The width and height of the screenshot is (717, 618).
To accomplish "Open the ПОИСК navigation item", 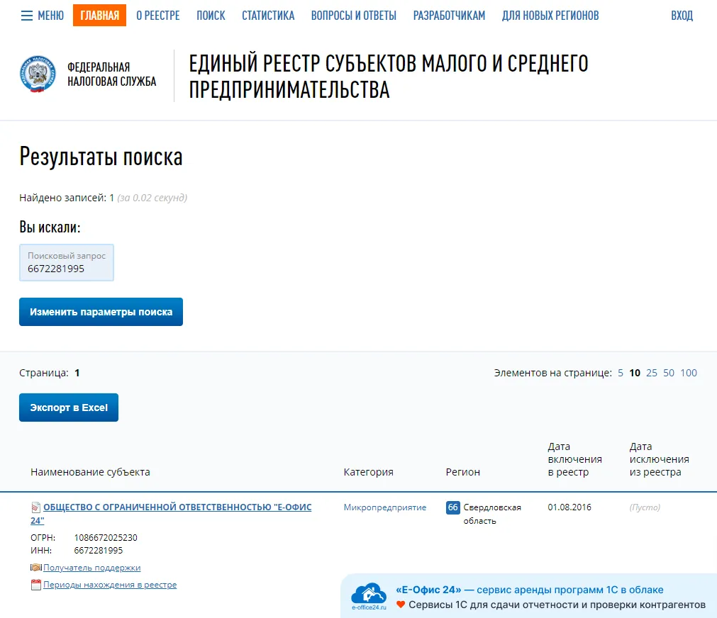I will (211, 16).
